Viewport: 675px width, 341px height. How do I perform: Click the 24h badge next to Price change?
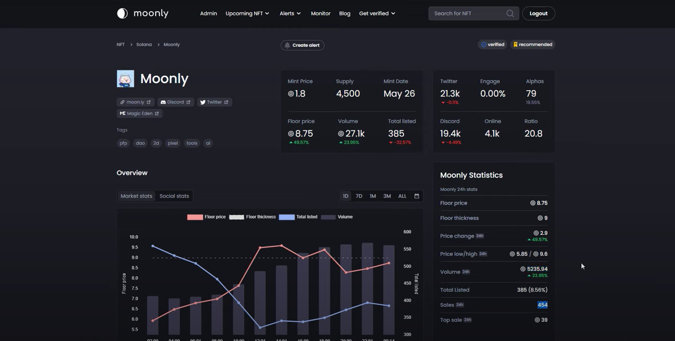tap(480, 236)
